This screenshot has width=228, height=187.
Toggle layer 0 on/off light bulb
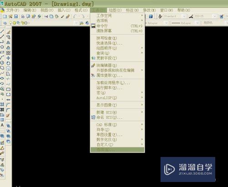pos(10,23)
